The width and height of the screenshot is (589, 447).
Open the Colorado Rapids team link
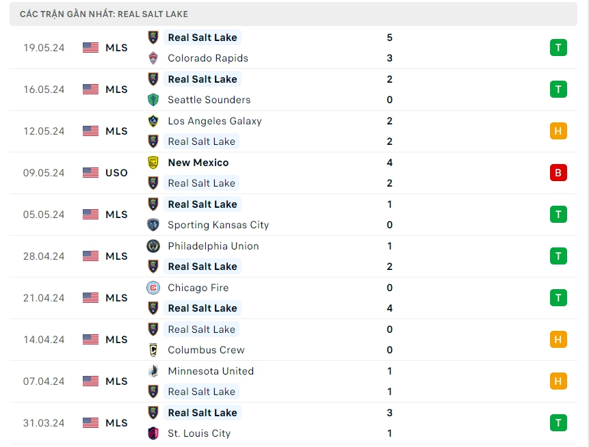(208, 58)
